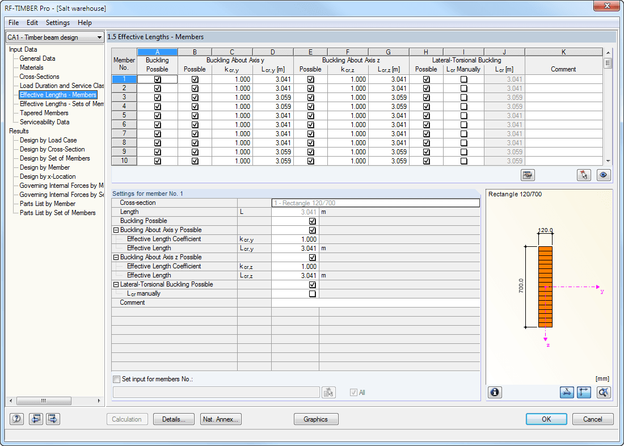
Task: Open Design by x-Location results
Action: point(48,176)
